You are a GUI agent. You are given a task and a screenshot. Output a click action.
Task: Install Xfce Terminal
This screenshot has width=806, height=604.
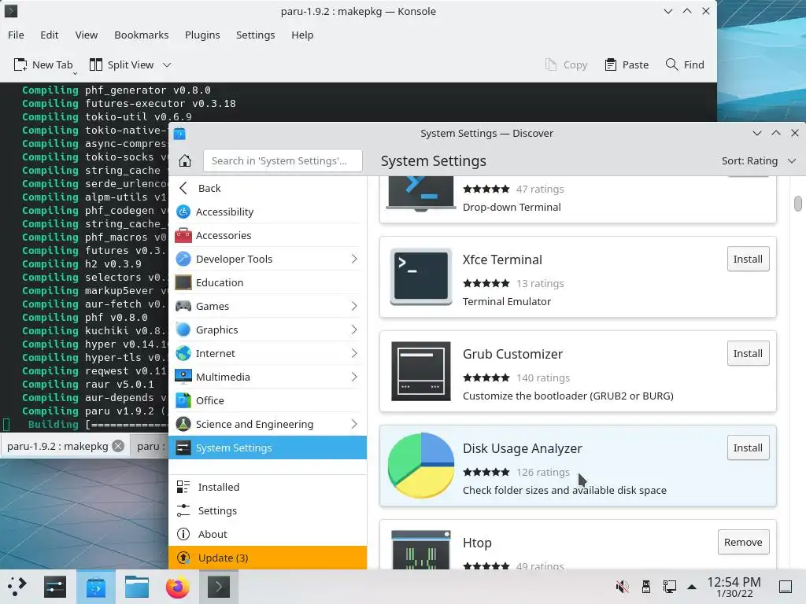pyautogui.click(x=748, y=259)
